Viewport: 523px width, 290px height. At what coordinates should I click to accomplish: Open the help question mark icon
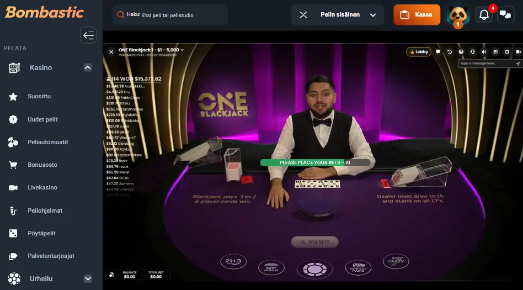tap(461, 52)
